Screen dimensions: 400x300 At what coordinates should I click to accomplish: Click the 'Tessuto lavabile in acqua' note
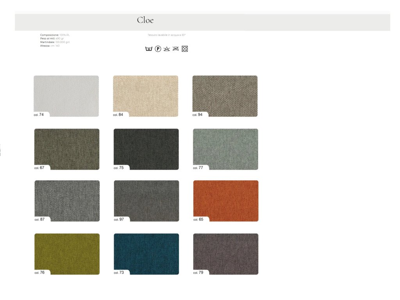click(166, 35)
